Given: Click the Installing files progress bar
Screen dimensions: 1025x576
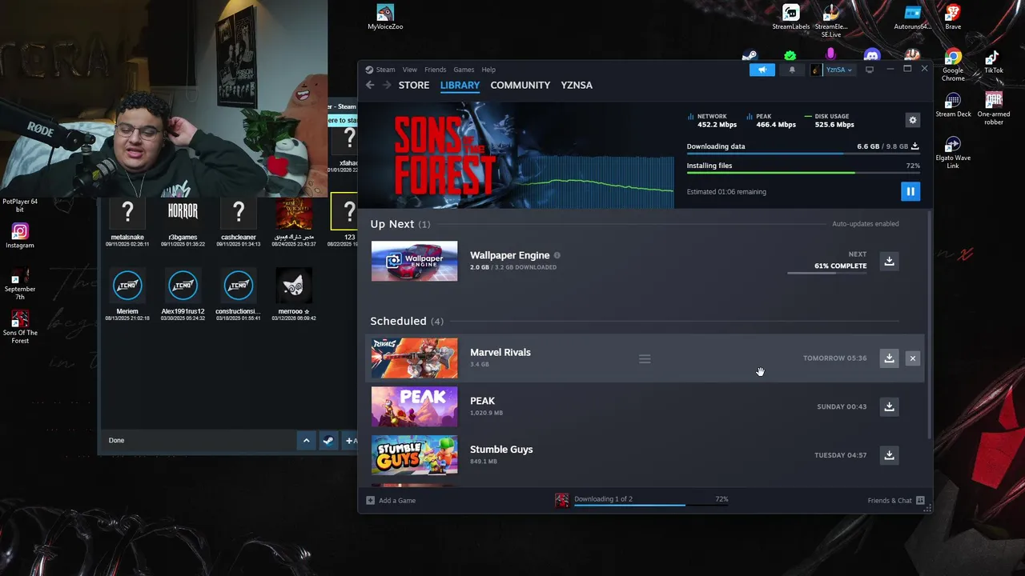Looking at the screenshot, I should click(803, 173).
